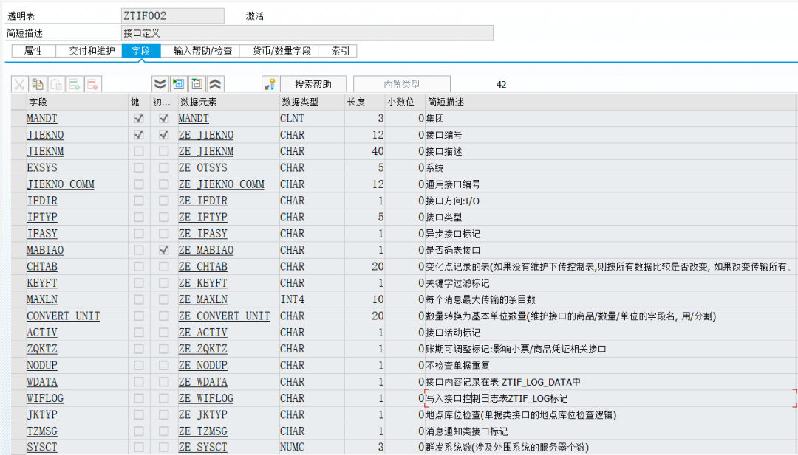Select the 字段 tab
The height and width of the screenshot is (455, 798).
coord(141,51)
